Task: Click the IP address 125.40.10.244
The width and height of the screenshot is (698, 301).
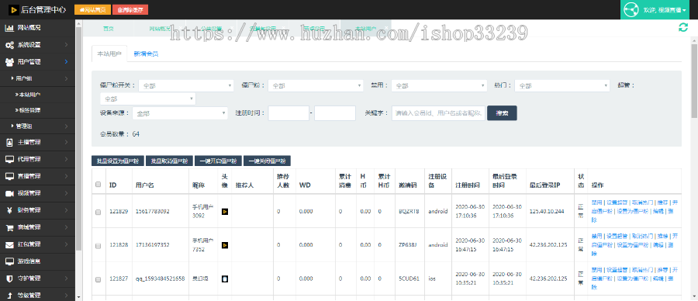Action: 546,211
